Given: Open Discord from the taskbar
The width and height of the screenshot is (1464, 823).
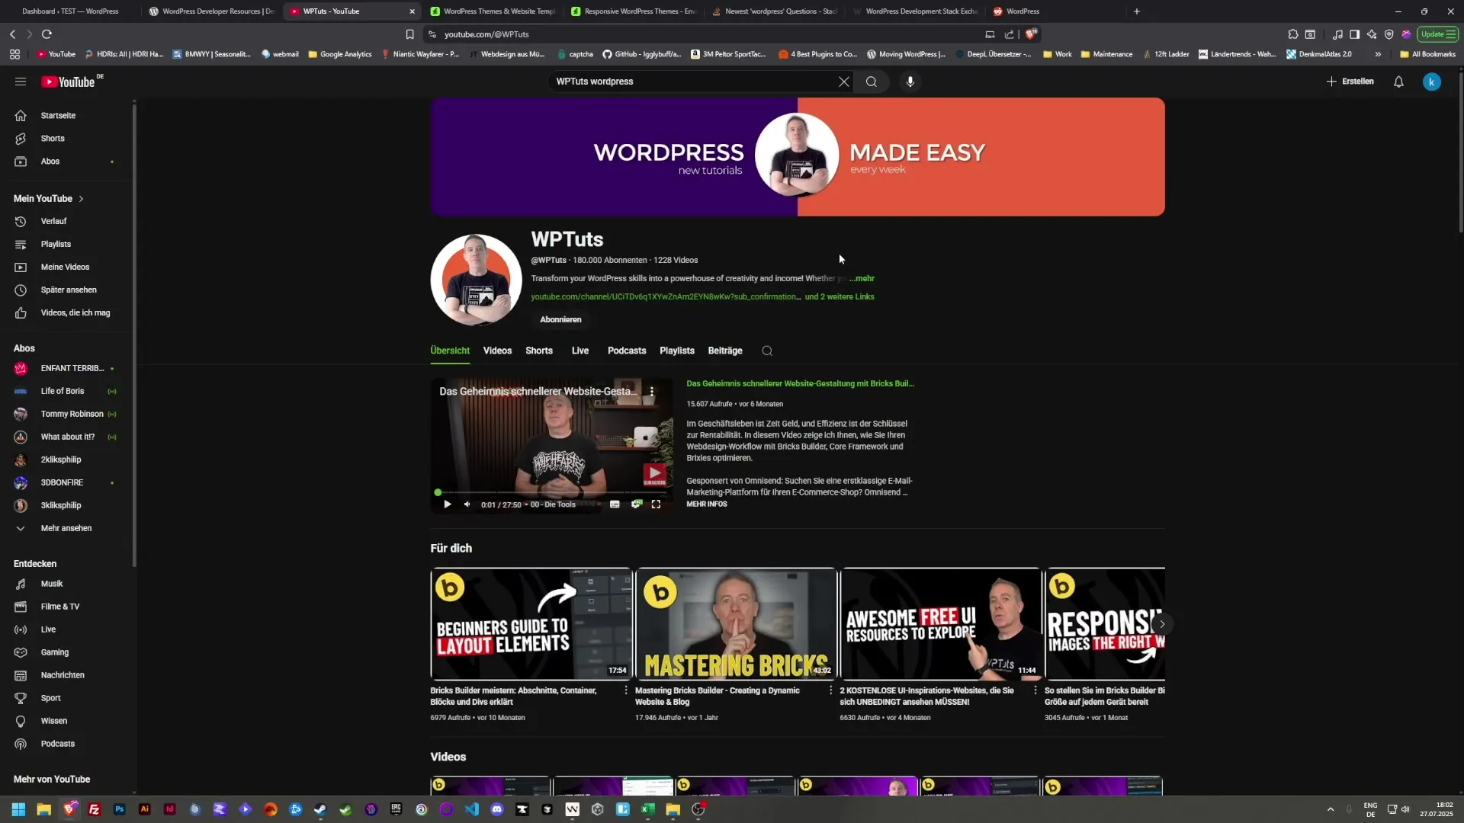Looking at the screenshot, I should [497, 809].
